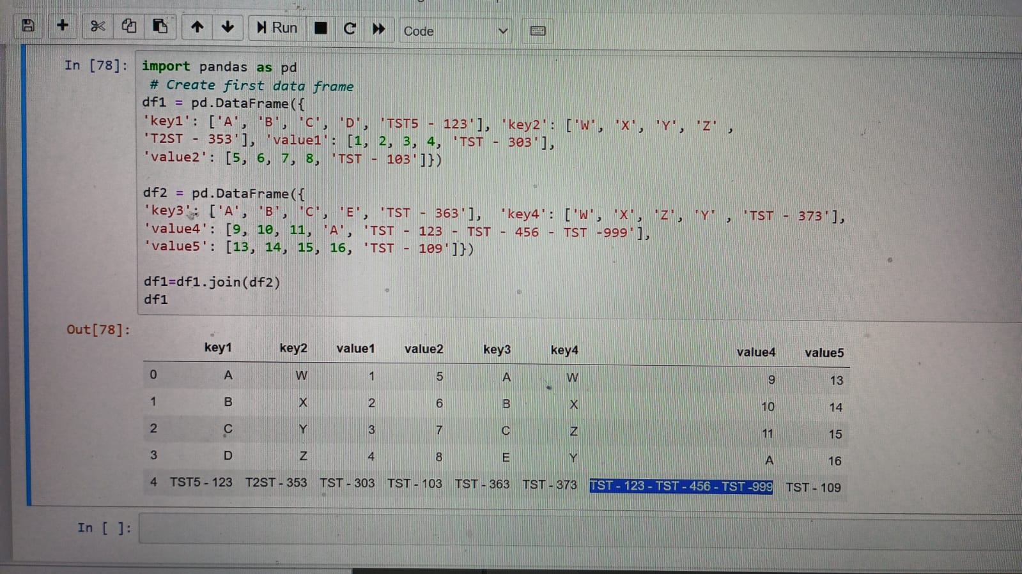Interrupt the kernel with stop icon

pos(321,28)
